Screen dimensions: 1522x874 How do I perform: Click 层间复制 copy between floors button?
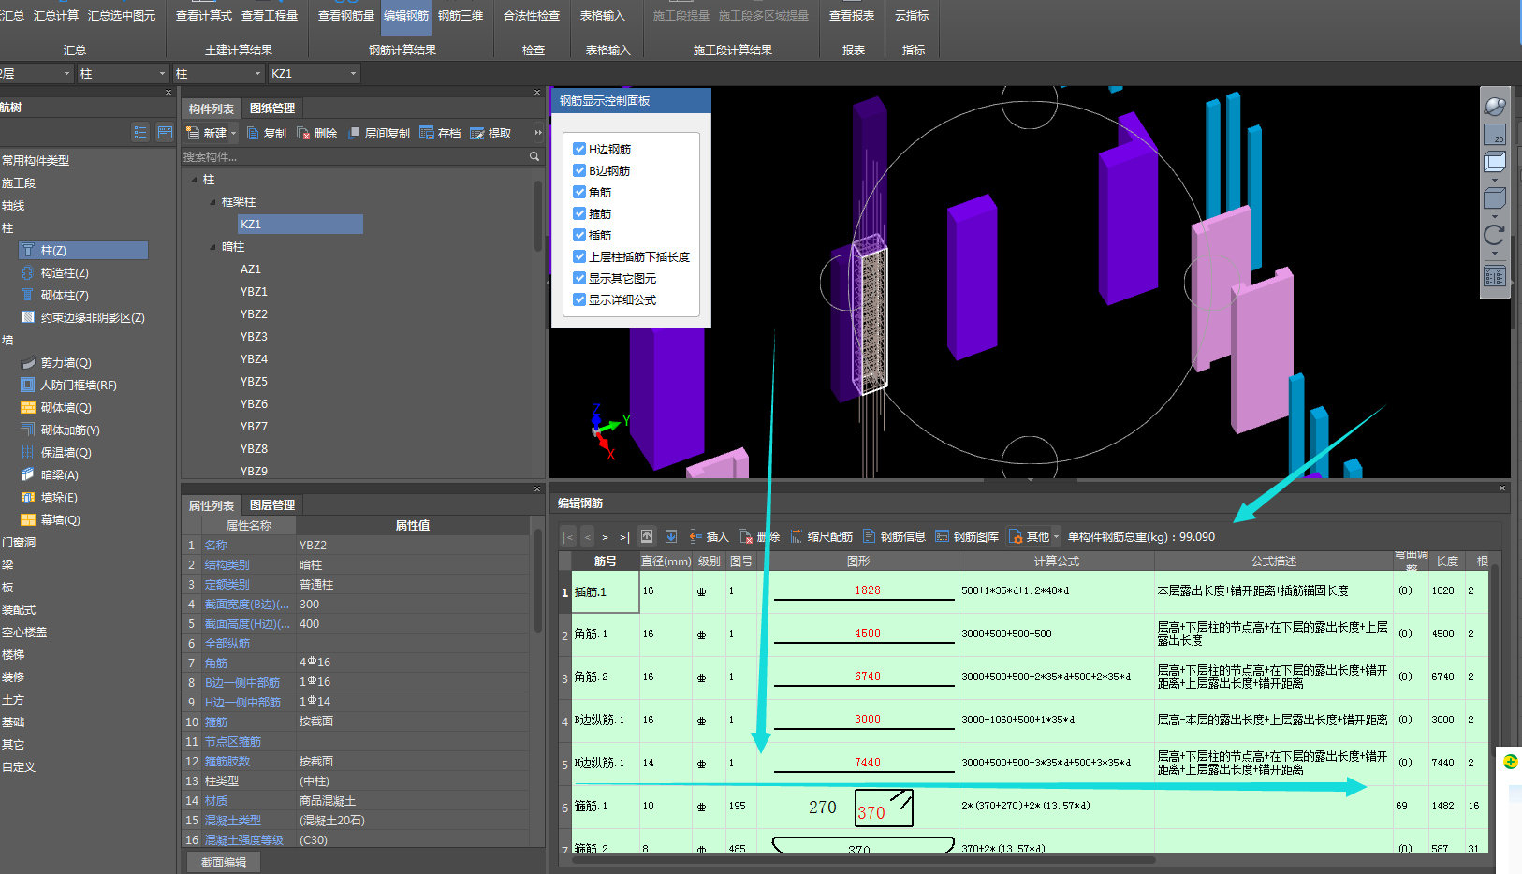pos(379,133)
